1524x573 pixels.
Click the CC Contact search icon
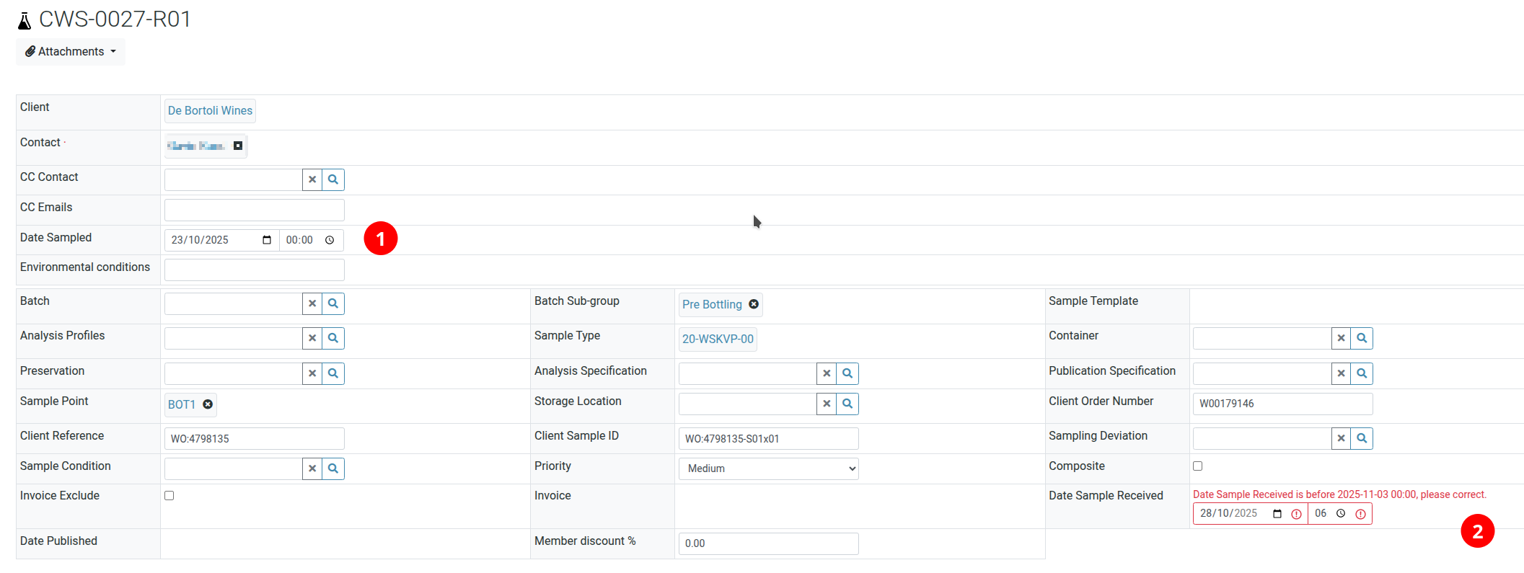[x=333, y=179]
